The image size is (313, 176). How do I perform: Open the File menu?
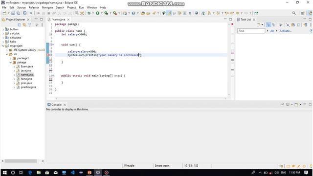[4, 8]
